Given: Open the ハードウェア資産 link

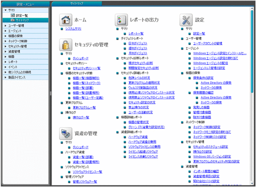Looking at the screenshot, I should 138,137.
